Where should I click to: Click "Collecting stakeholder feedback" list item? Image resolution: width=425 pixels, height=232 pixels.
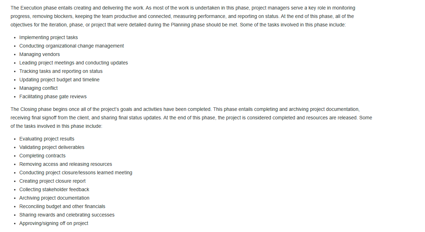click(54, 189)
